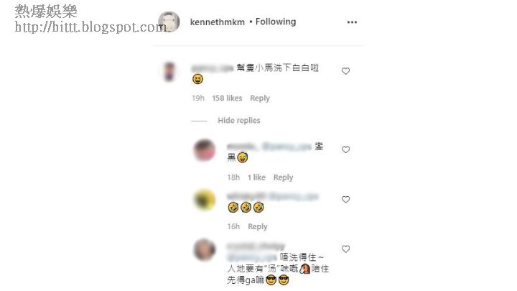Screen dimensions: 517x291
Task: Open kennethmkm profile picture
Action: (x=169, y=22)
